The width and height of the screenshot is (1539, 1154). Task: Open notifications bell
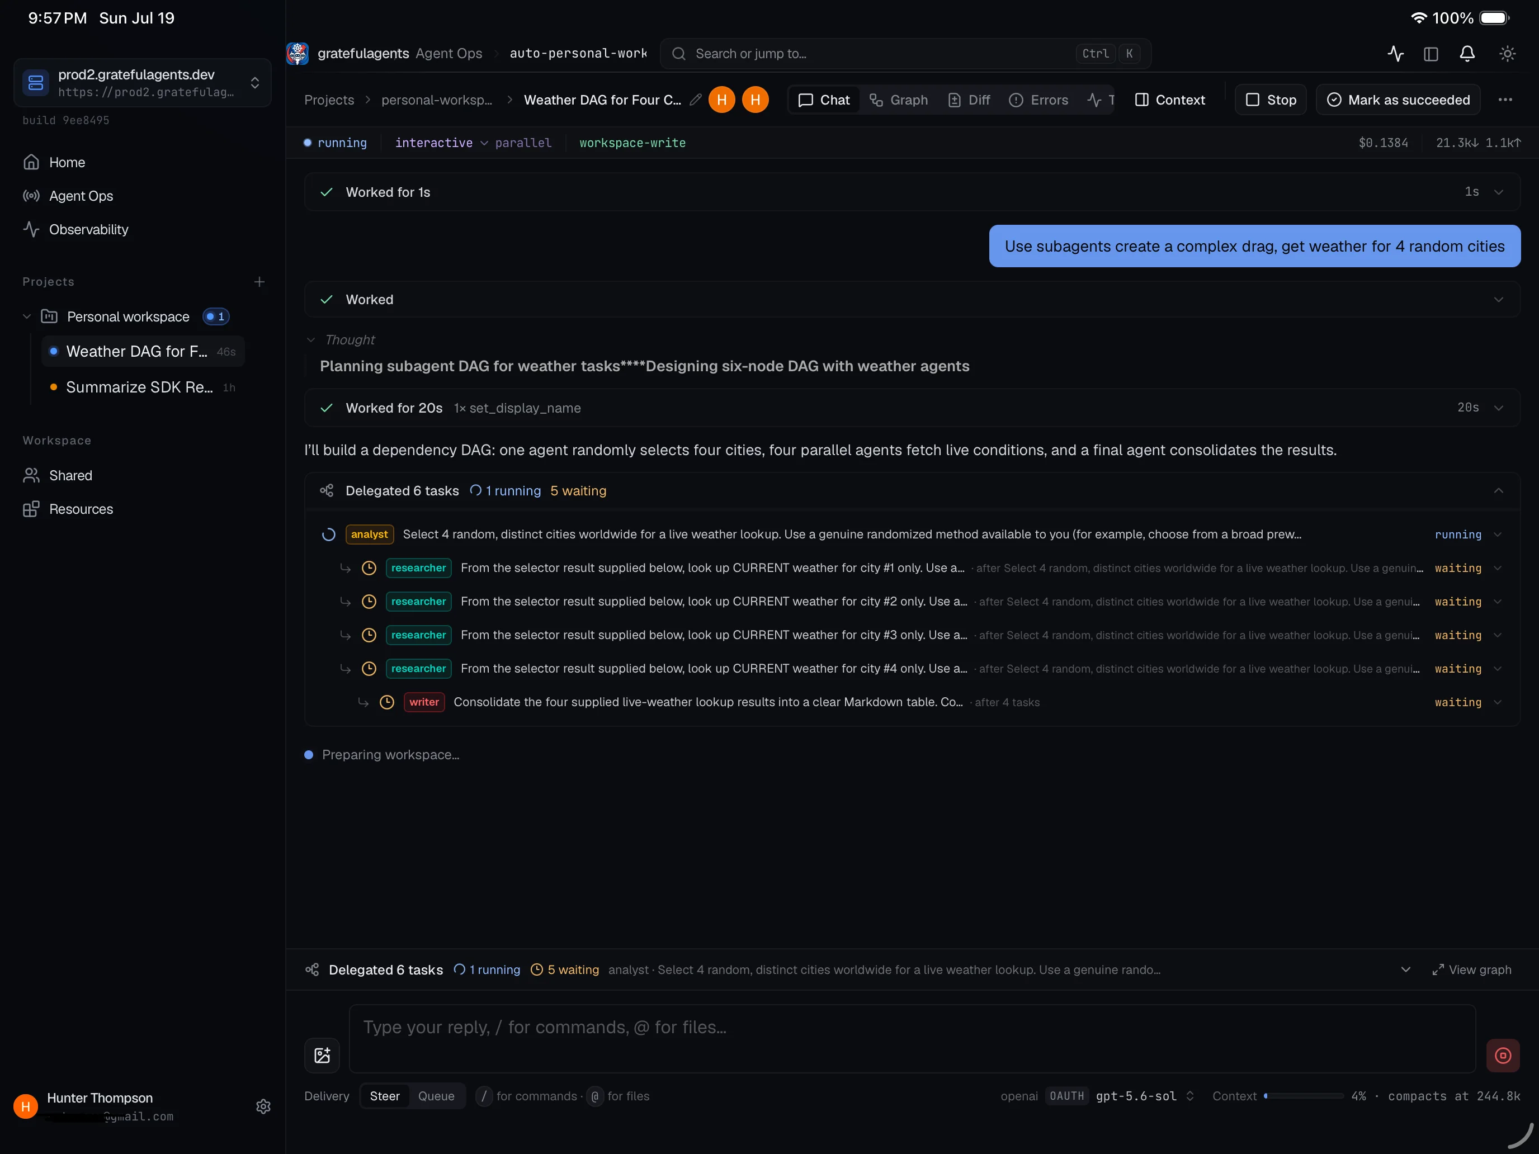[1467, 54]
